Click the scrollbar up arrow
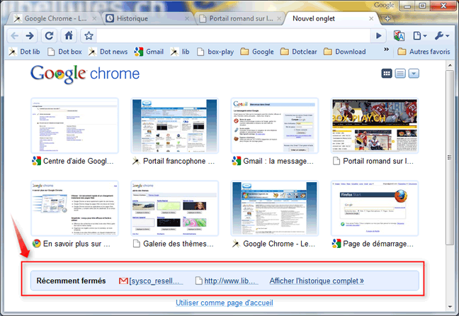The height and width of the screenshot is (316, 459). tap(450, 65)
